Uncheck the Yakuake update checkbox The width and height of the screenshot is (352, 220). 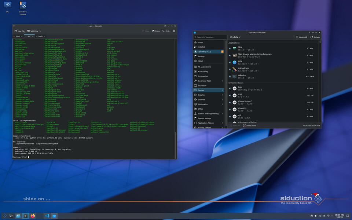[230, 77]
